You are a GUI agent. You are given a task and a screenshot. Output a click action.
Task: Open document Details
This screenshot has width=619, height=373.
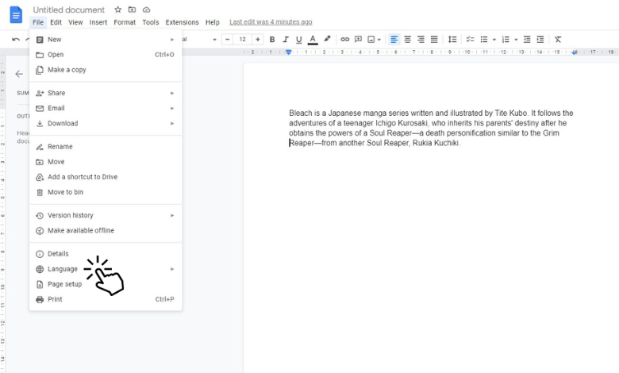click(x=106, y=254)
